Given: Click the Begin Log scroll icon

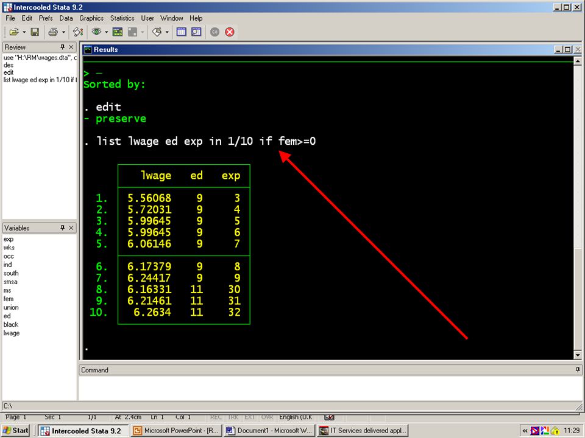Looking at the screenshot, I should pyautogui.click(x=78, y=32).
